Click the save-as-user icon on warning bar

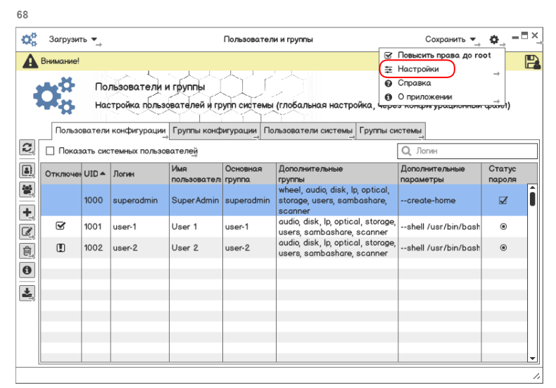pos(532,62)
